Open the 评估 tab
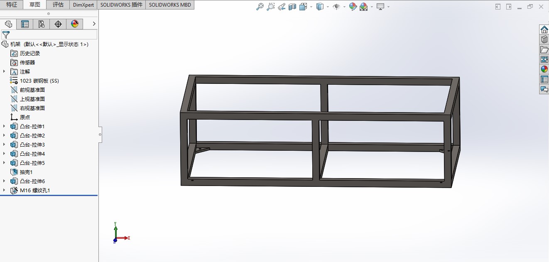Screen dimensions: 549x262 [58, 5]
